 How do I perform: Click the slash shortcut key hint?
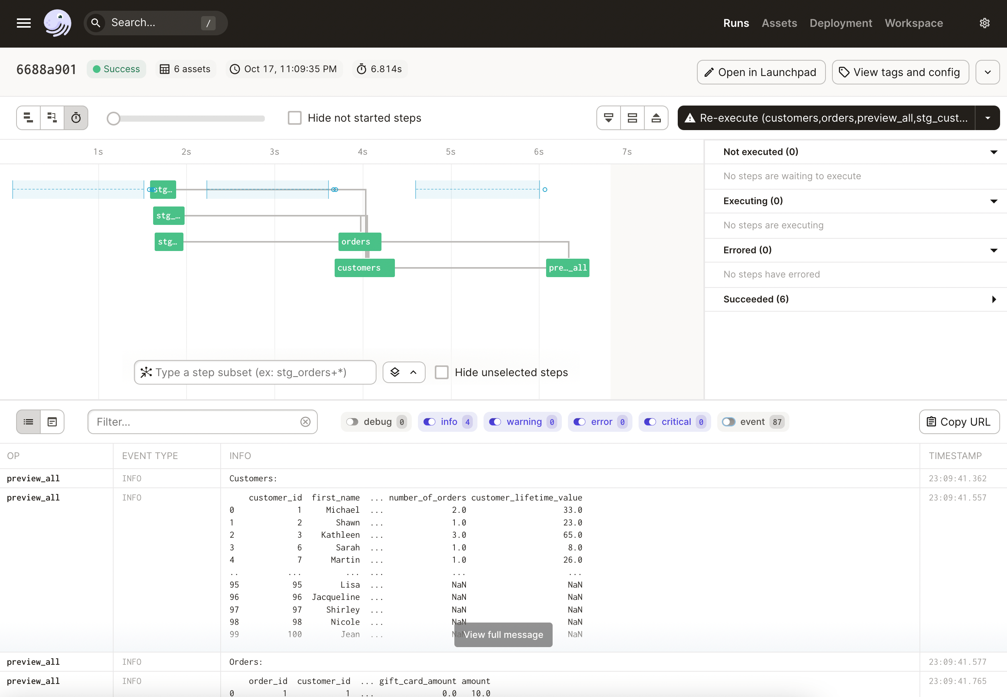tap(208, 23)
